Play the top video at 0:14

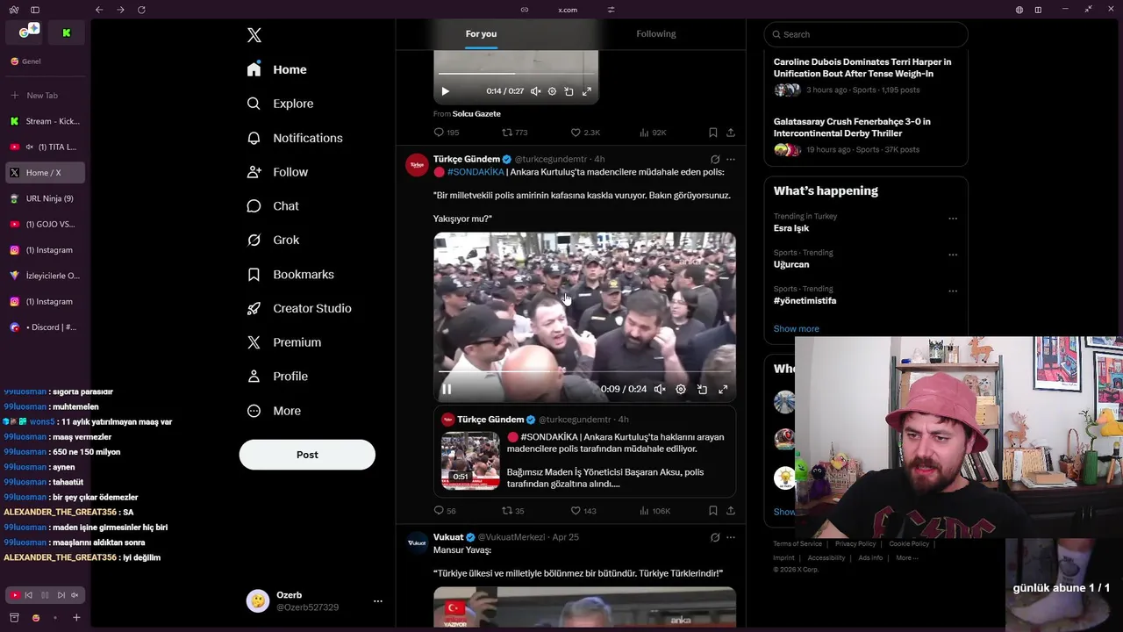point(445,91)
